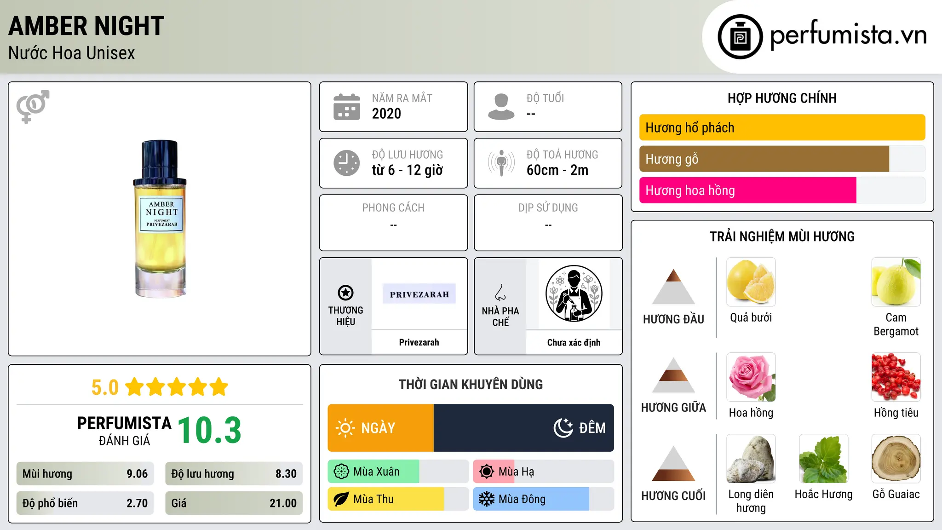Screen dimensions: 942x530
Task: Open the Amber Night bottle image
Action: 160,219
